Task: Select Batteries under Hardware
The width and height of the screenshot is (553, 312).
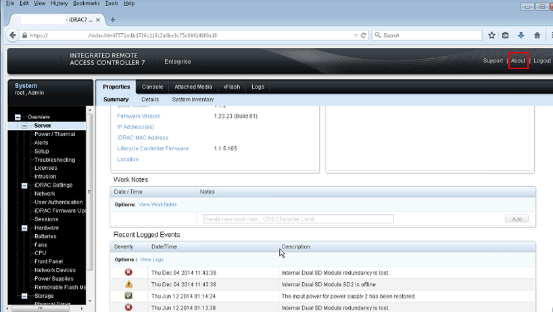Action: (45, 236)
